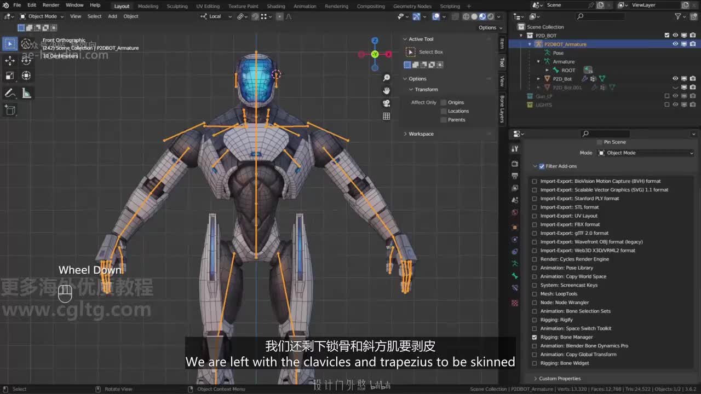This screenshot has height=394, width=701.
Task: Choose the Annotate pencil tool
Action: (10, 94)
